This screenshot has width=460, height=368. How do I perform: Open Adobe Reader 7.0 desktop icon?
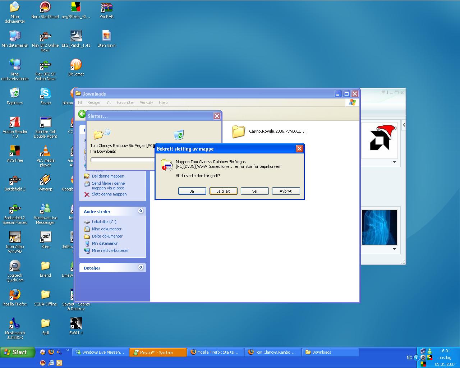[15, 128]
